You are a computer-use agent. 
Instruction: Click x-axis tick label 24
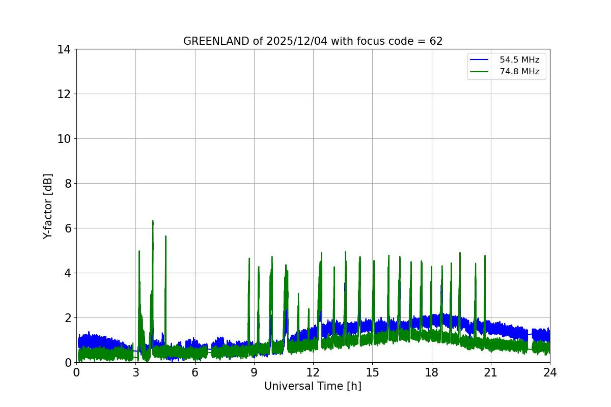pos(550,372)
